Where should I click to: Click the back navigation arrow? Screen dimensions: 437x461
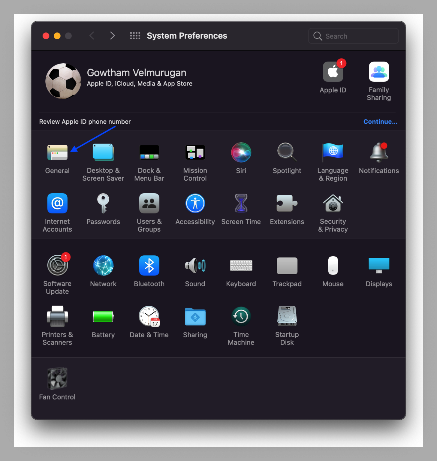point(92,36)
